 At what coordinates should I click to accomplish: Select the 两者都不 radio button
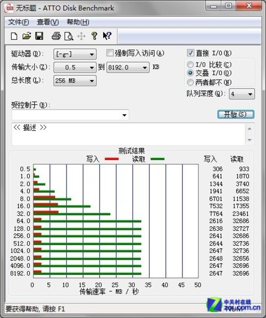pos(190,82)
